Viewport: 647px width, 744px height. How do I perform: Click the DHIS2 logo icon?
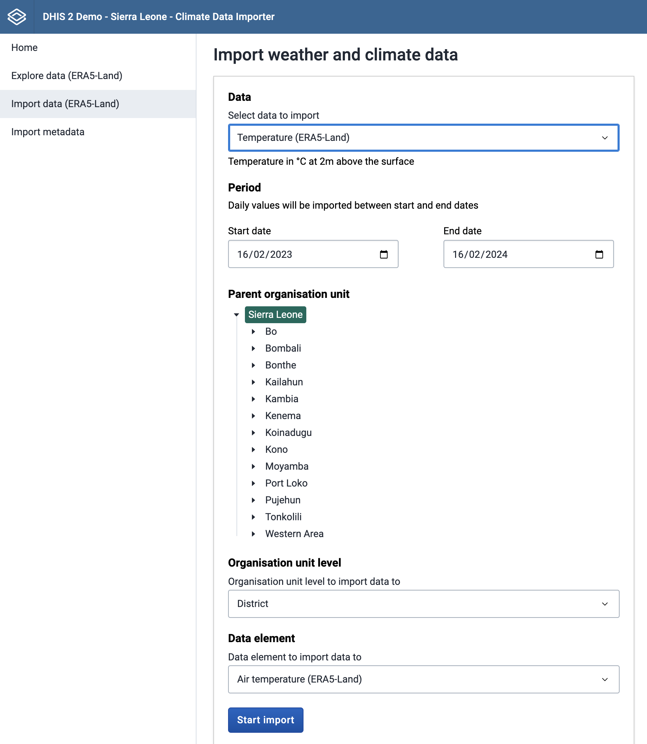coord(16,17)
